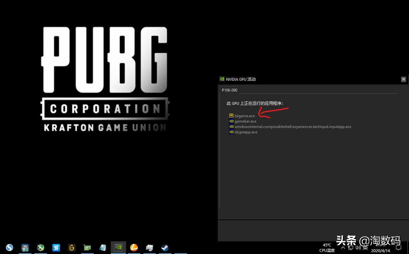Open the Action Center notifications icon
The image size is (409, 254).
(x=399, y=248)
